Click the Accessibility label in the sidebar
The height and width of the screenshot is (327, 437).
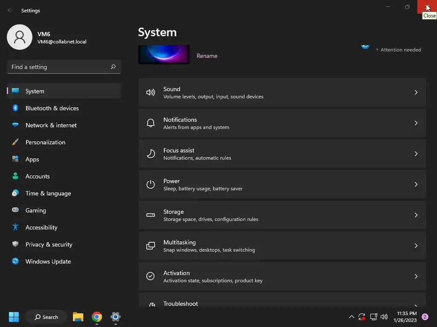(41, 227)
